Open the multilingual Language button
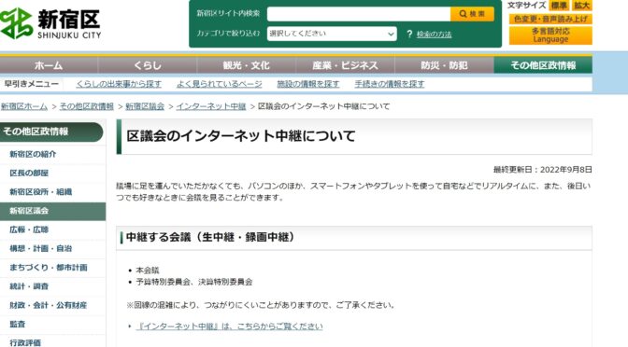The width and height of the screenshot is (628, 347). click(x=550, y=35)
